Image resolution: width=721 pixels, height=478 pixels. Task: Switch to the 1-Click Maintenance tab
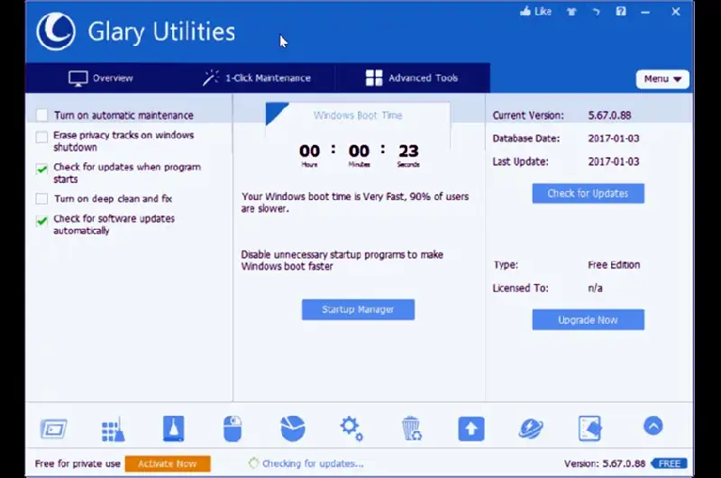tap(257, 78)
